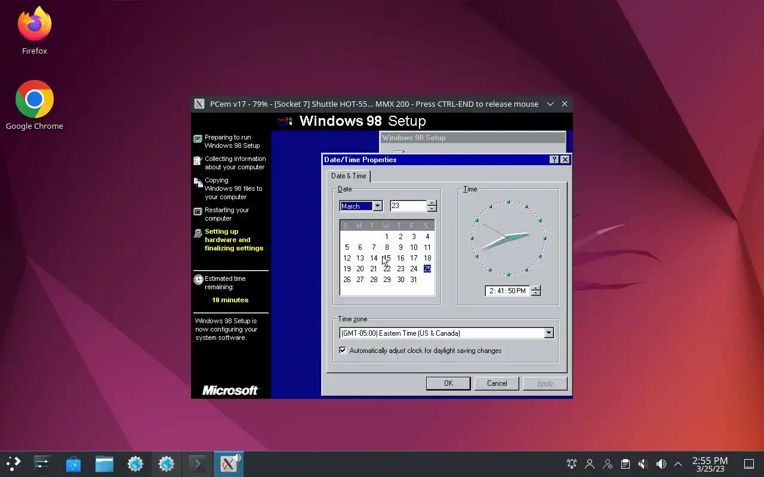Select day 23 in calendar
Viewport: 764px width, 477px height.
tap(401, 269)
